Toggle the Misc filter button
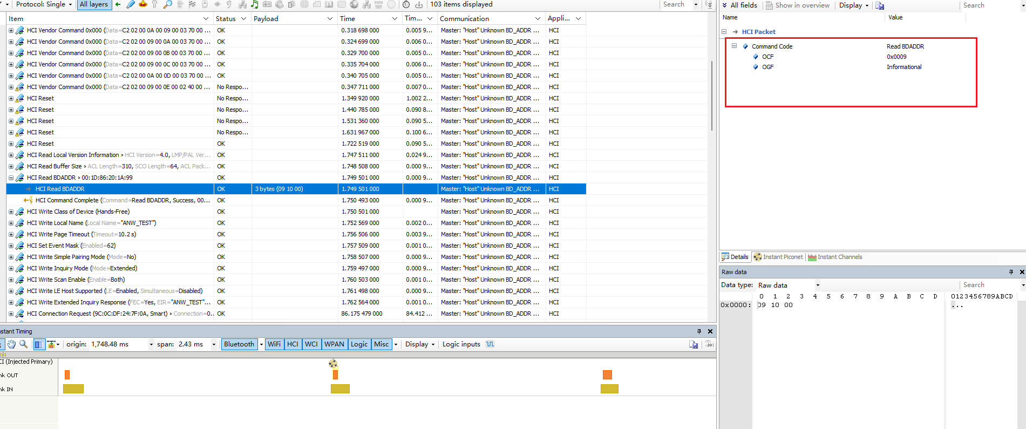Image resolution: width=1026 pixels, height=429 pixels. (382, 344)
